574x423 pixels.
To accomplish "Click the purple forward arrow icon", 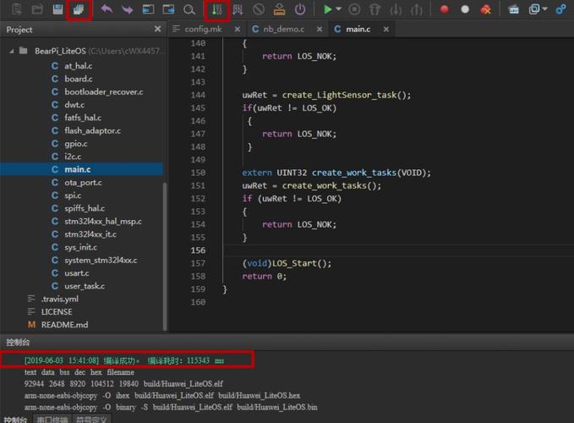I will pyautogui.click(x=128, y=9).
